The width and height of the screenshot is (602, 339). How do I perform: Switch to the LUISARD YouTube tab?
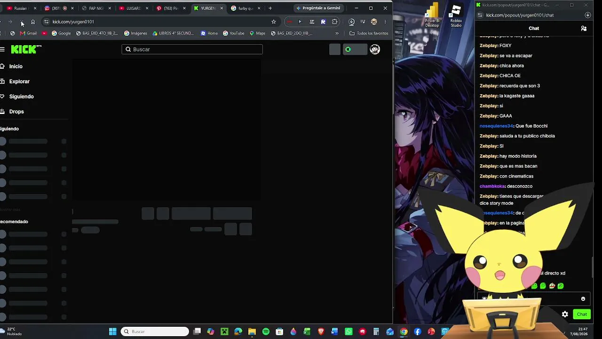(134, 8)
